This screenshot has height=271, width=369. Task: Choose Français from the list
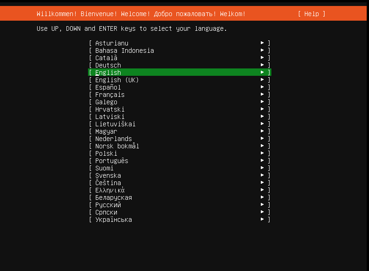180,95
